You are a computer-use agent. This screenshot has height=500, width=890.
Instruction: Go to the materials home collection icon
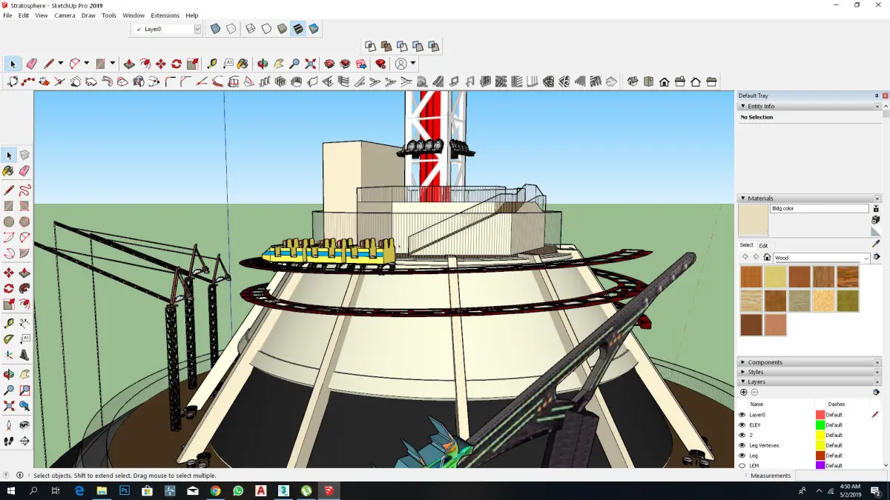pos(767,258)
